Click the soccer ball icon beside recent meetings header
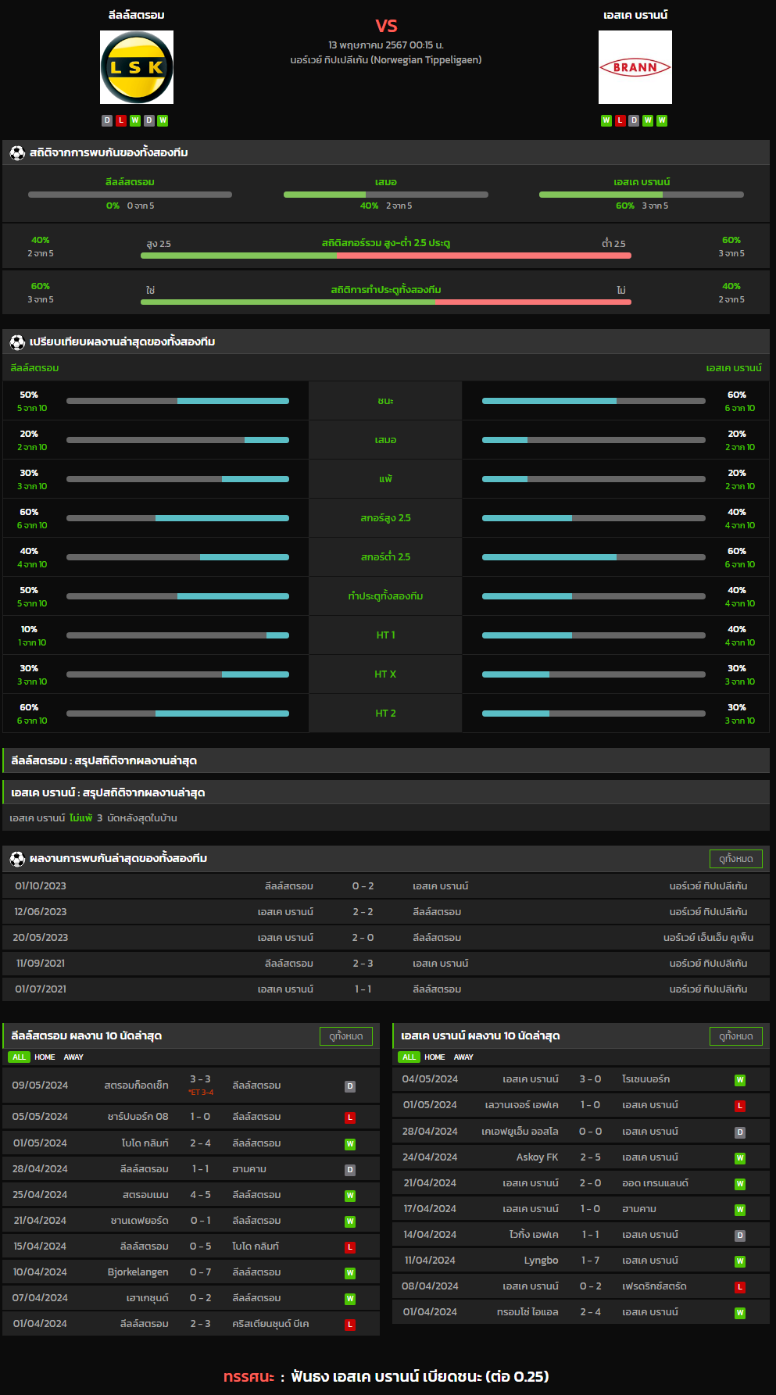This screenshot has width=776, height=1395. 17,858
